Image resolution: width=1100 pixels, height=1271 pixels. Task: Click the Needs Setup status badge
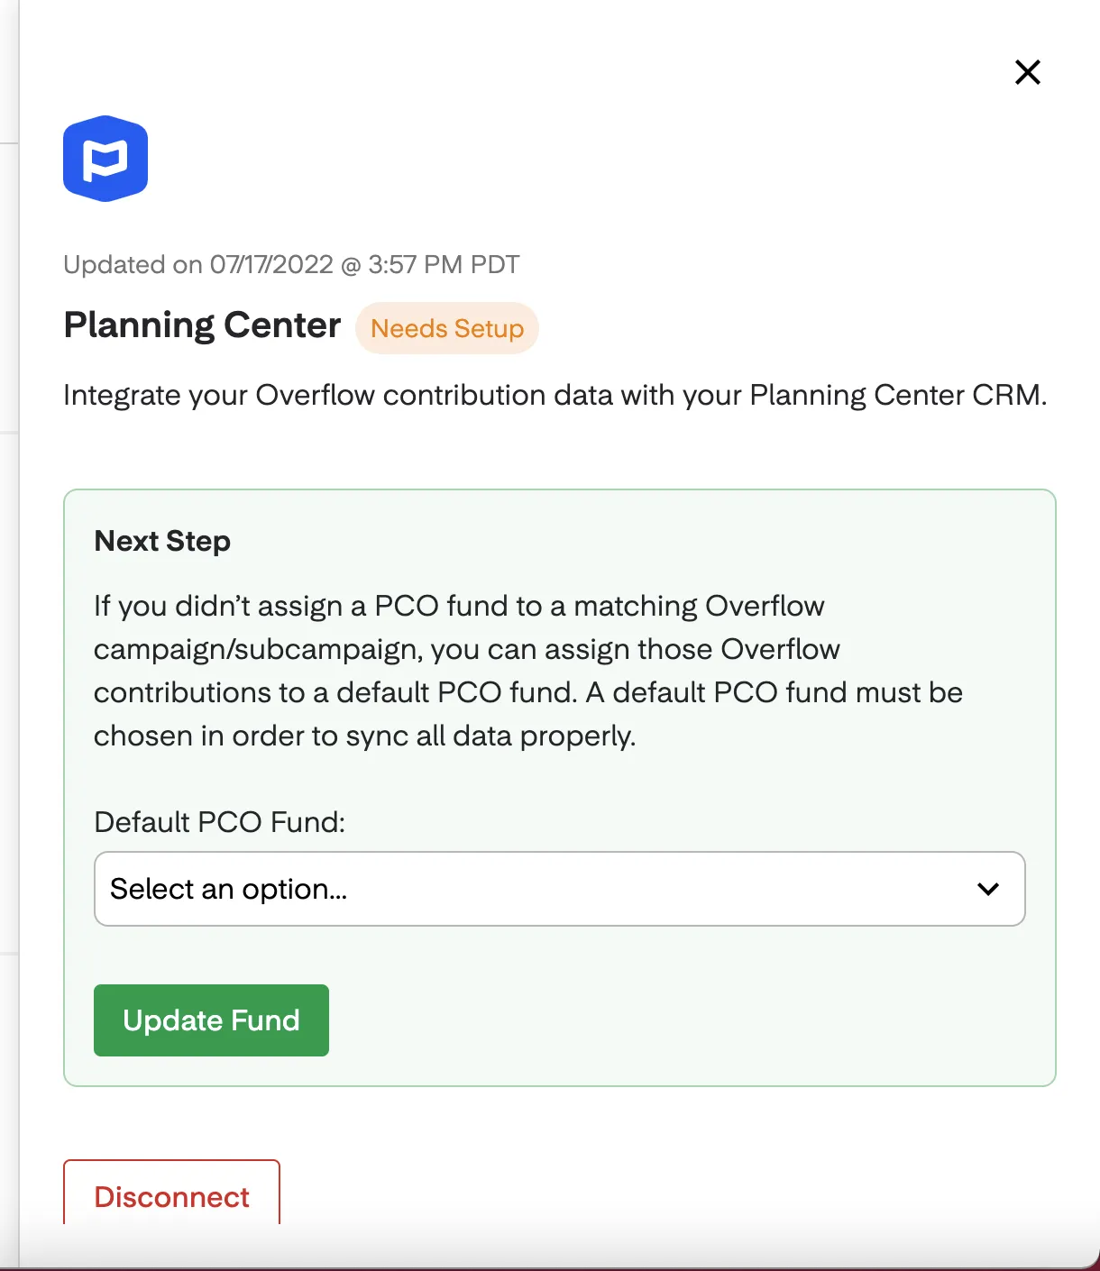tap(446, 327)
